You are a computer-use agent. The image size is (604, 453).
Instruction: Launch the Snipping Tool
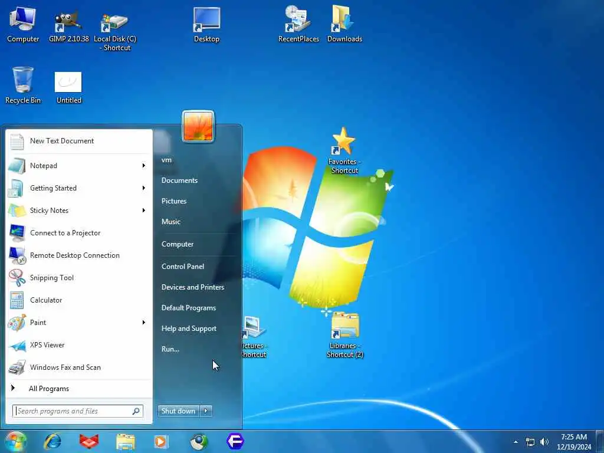(x=80, y=278)
